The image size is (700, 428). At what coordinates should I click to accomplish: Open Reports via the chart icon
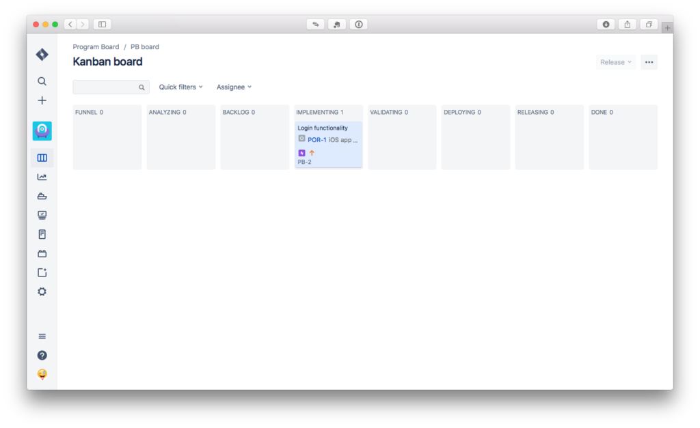click(x=42, y=177)
